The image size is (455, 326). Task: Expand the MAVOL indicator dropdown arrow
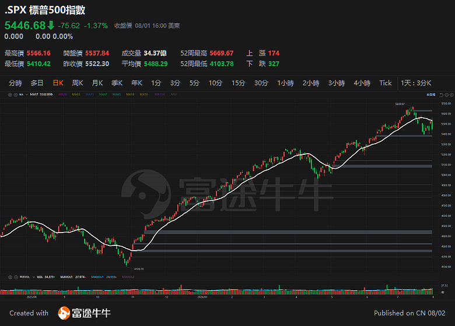(33, 277)
